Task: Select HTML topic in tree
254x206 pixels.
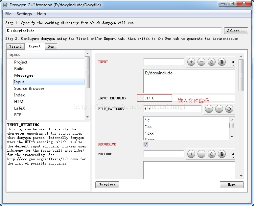Action: [20, 102]
